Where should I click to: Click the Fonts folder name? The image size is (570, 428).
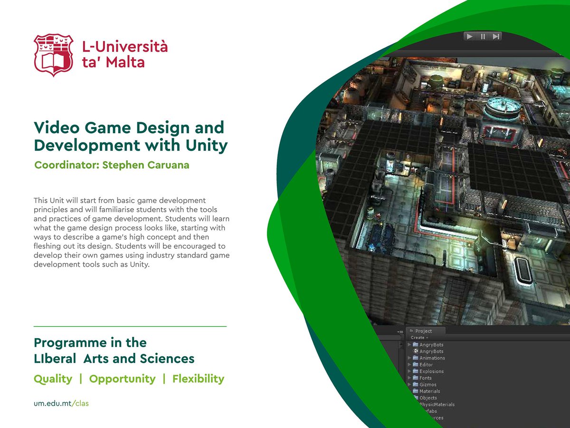point(426,378)
